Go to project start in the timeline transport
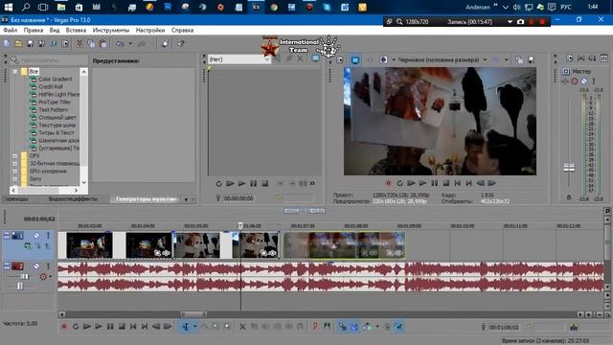This screenshot has width=613, height=345. coord(133,326)
